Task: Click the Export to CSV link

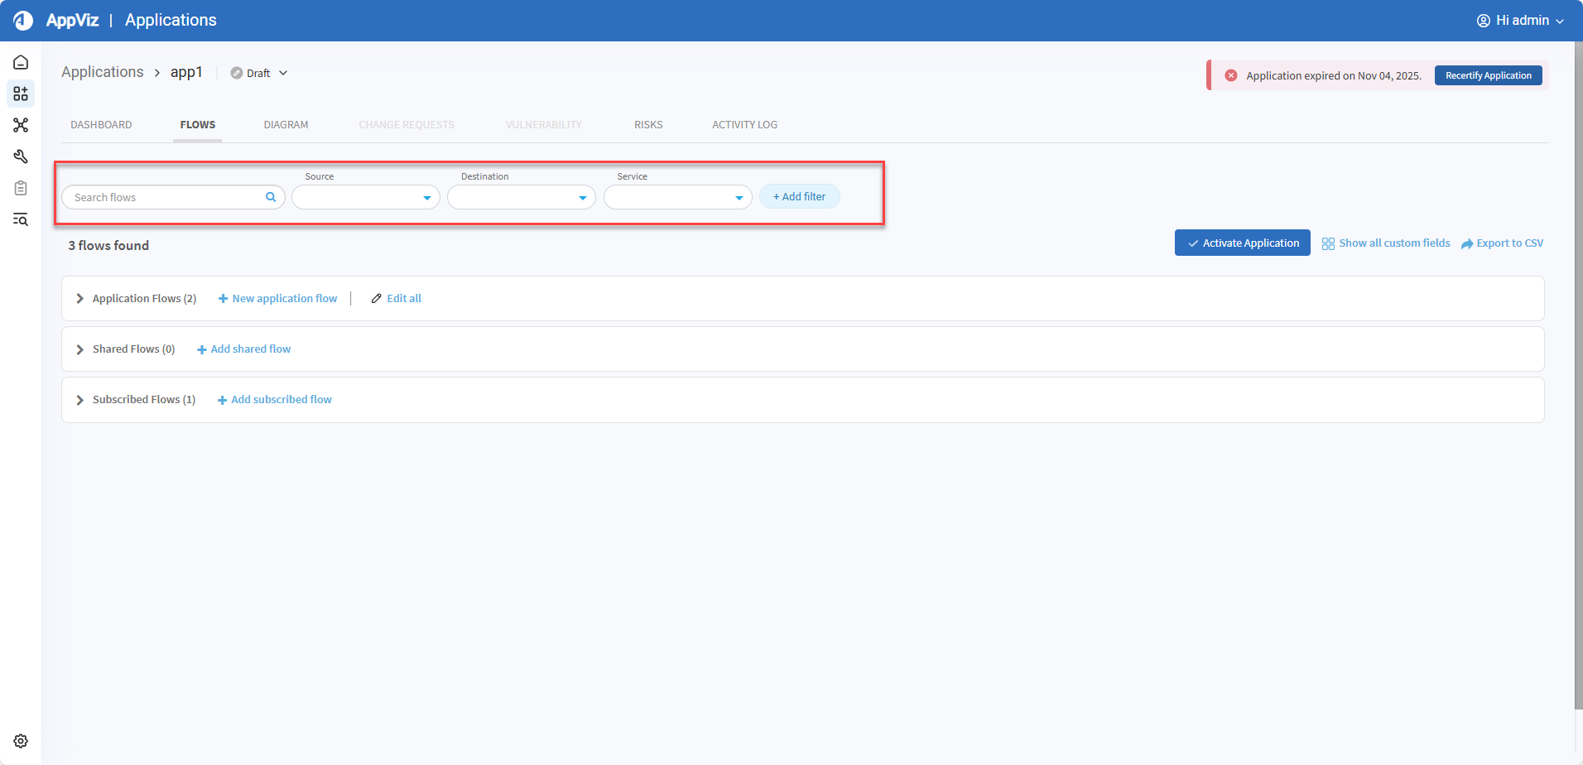Action: (x=1502, y=243)
